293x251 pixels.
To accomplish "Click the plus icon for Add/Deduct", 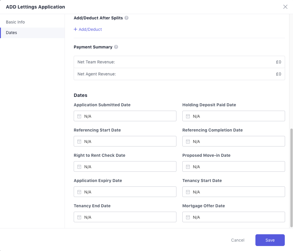I will tap(75, 29).
